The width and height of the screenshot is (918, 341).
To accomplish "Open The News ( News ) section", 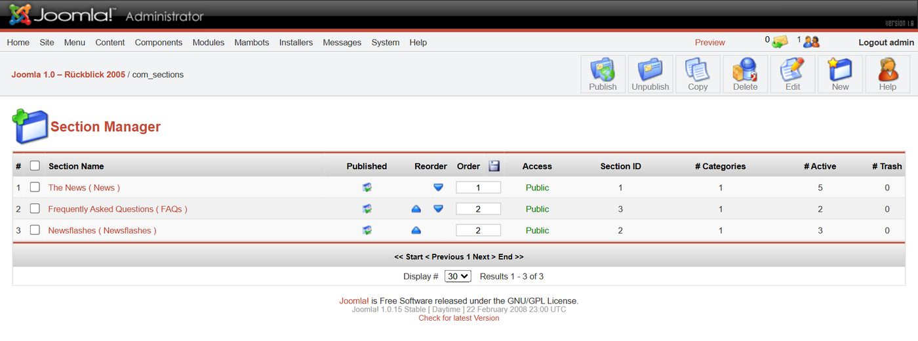I will [x=84, y=188].
